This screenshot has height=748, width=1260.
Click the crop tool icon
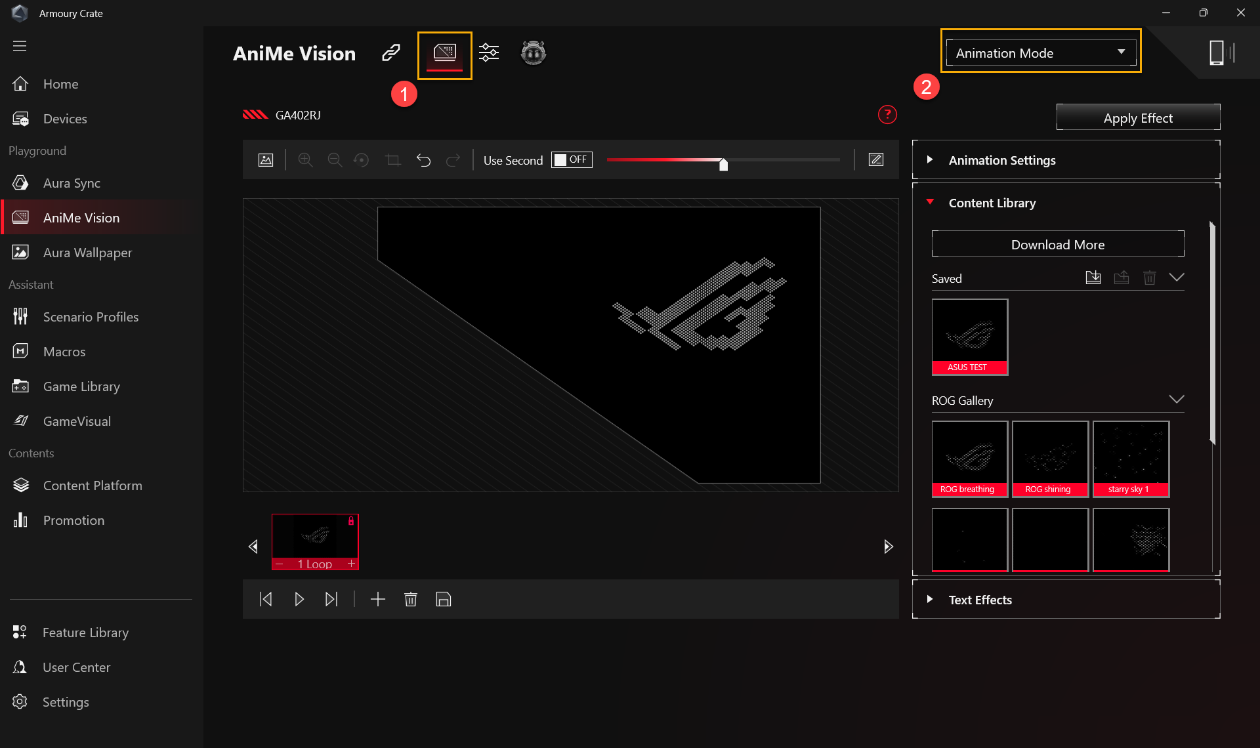[392, 160]
